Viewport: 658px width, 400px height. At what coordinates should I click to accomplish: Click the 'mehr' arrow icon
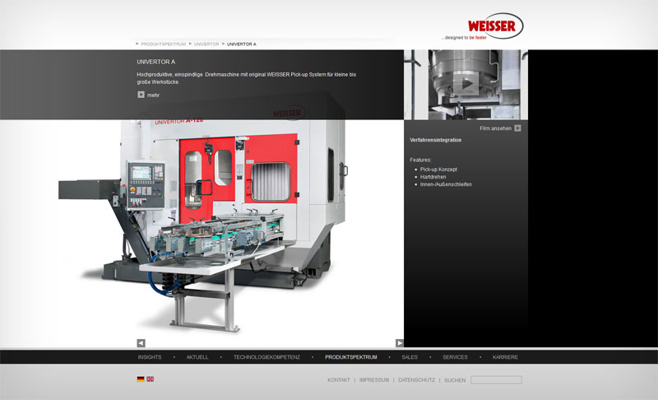[141, 95]
